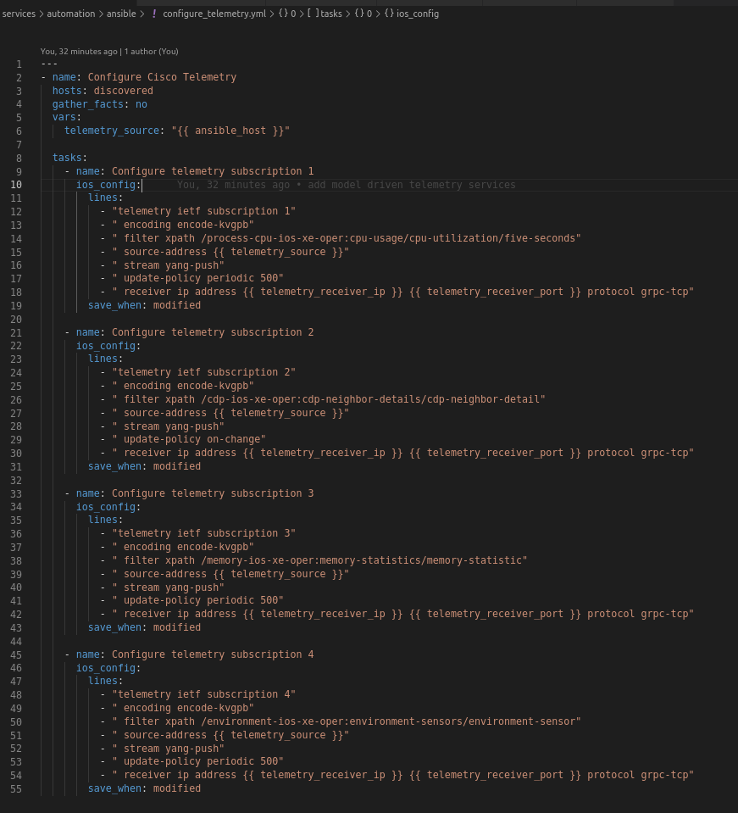Place cursor on "gather_facts" key

87,104
